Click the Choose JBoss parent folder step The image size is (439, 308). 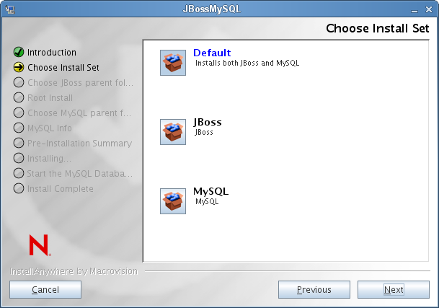[80, 83]
